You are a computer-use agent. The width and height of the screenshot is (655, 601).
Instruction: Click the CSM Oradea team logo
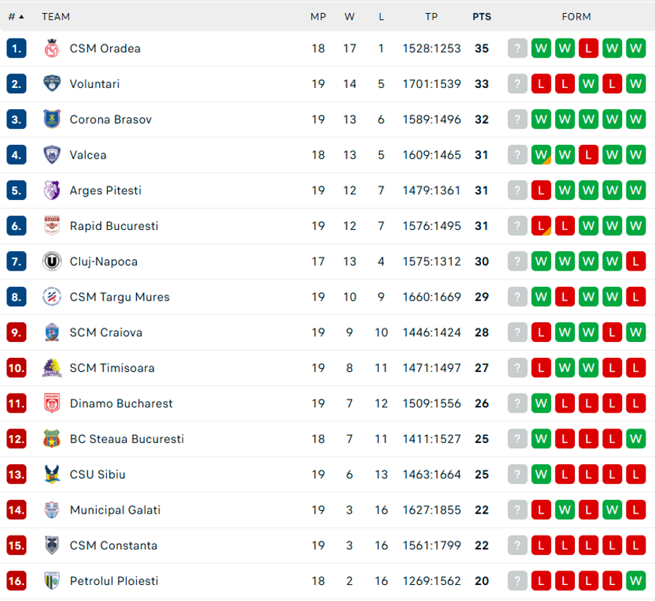[x=52, y=49]
